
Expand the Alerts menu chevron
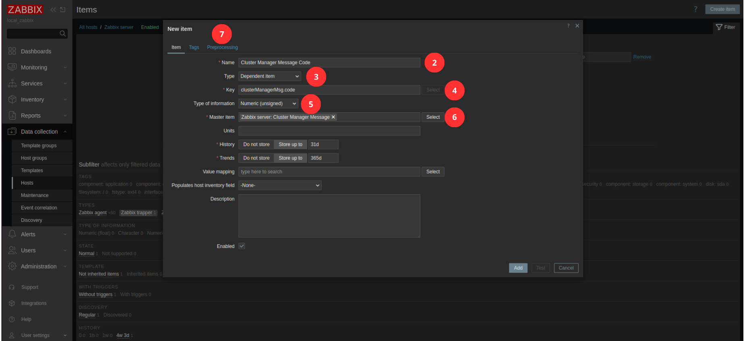click(65, 234)
